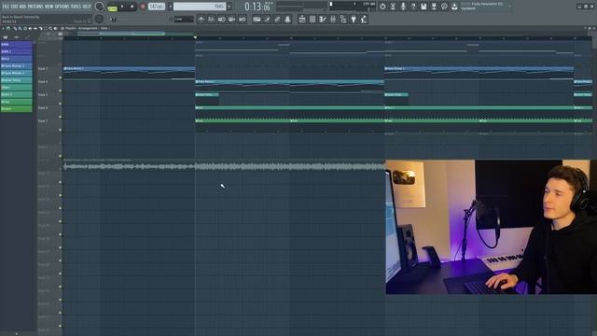Click the export render icon

(434, 7)
